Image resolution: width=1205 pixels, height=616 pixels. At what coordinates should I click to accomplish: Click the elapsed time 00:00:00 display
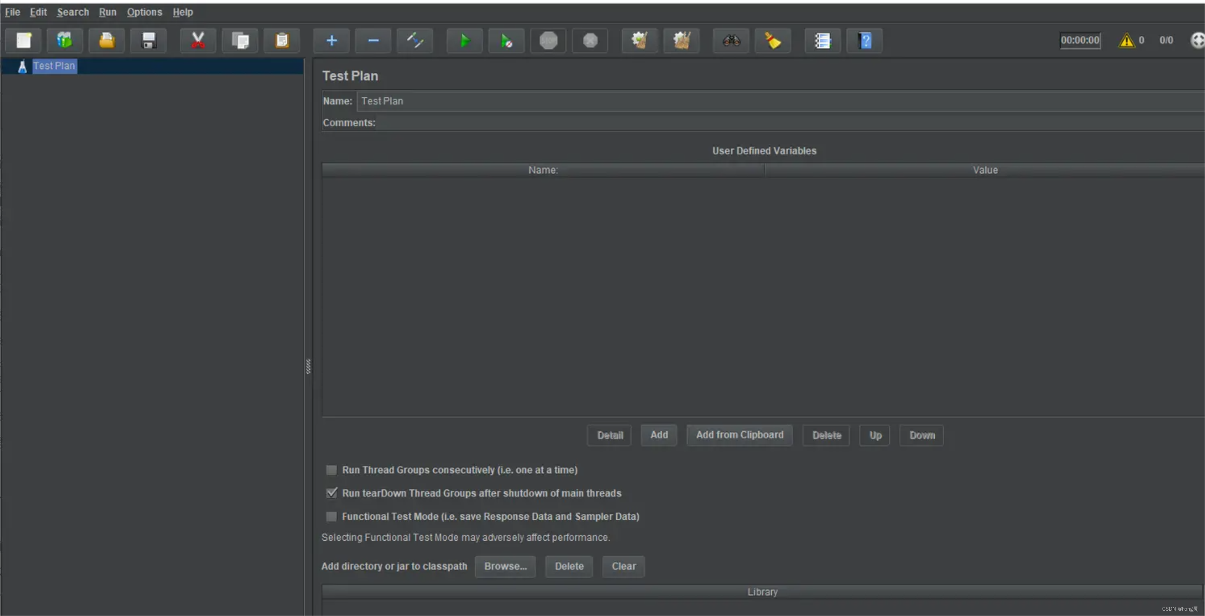pyautogui.click(x=1080, y=40)
